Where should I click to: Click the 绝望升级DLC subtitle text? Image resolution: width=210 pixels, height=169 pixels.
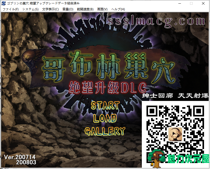(108, 87)
